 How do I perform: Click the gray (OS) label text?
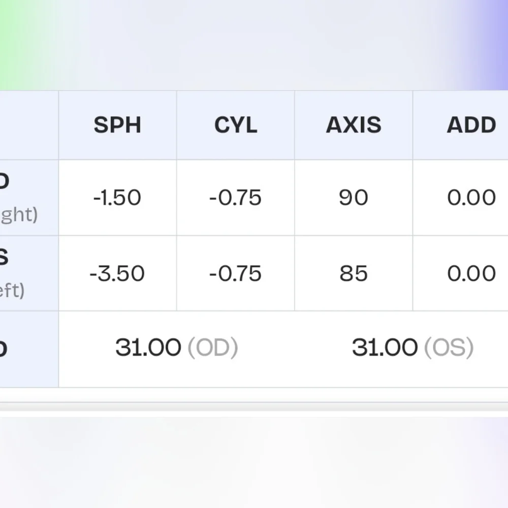click(x=449, y=347)
